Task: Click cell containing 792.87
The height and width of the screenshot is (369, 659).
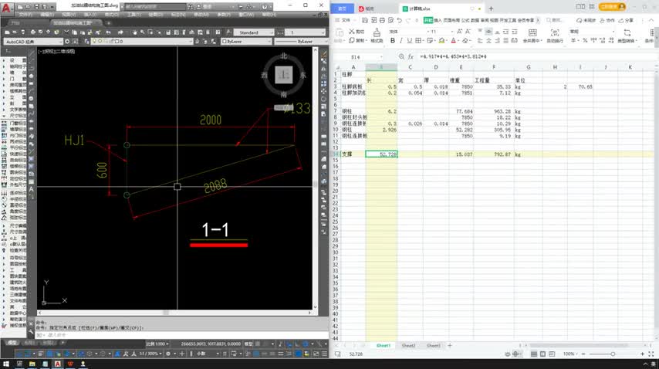Action: (494, 154)
